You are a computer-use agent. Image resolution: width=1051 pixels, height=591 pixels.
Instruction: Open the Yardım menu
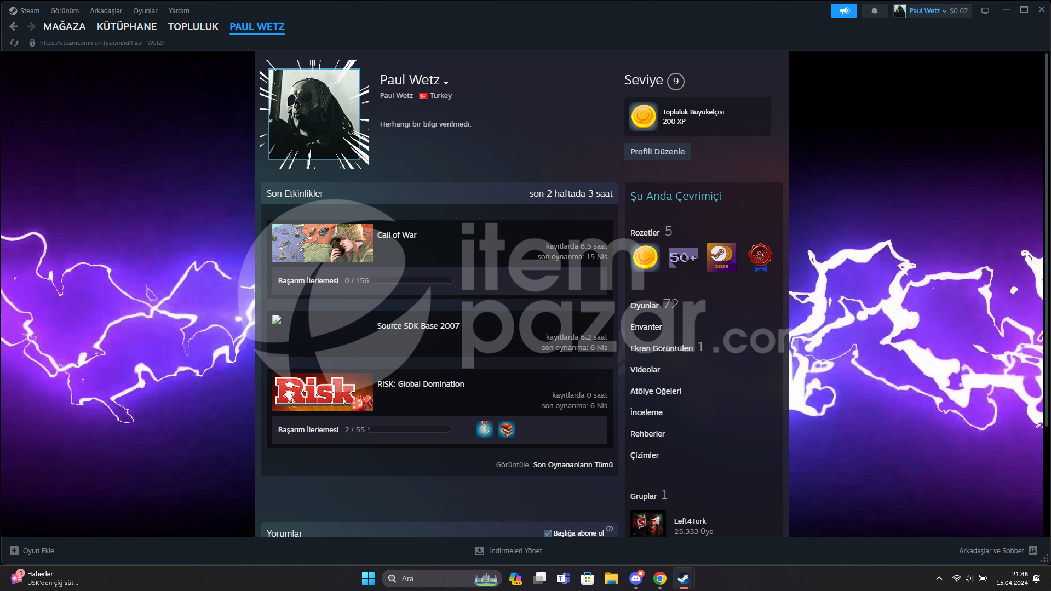coord(179,10)
